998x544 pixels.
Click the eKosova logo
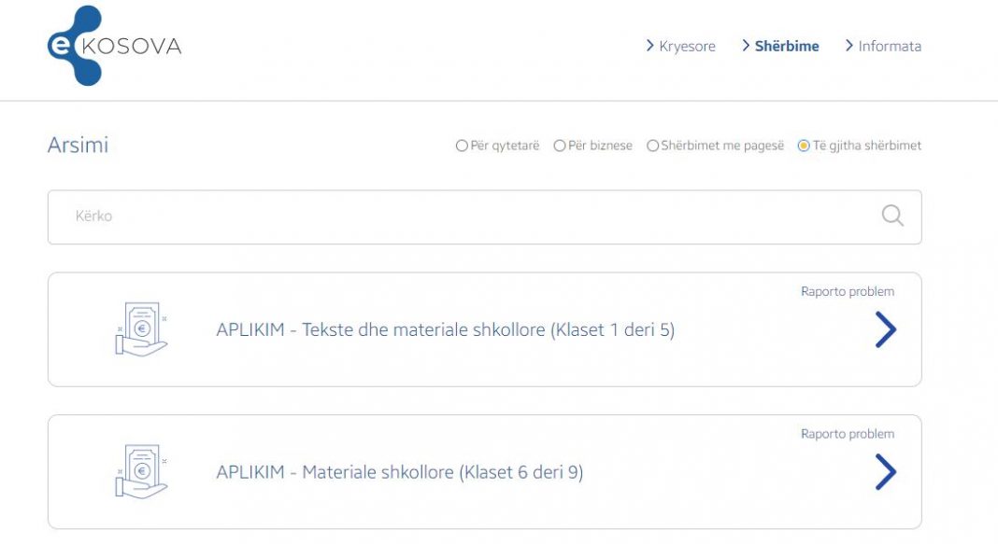112,46
